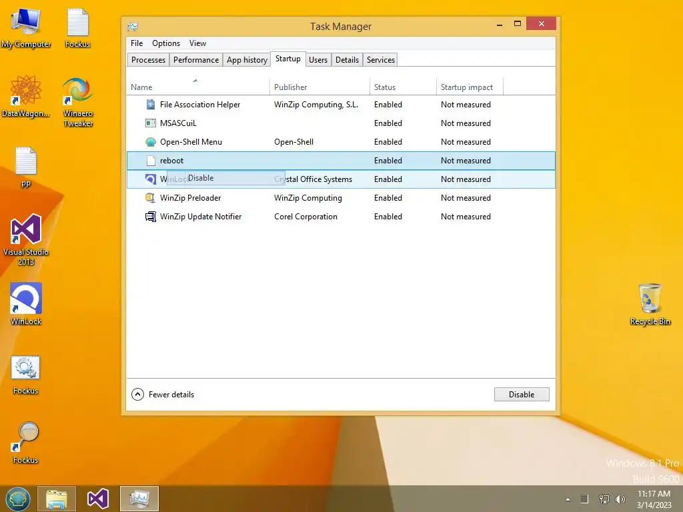This screenshot has width=683, height=512.
Task: Choose Disable in the context menu
Action: pyautogui.click(x=226, y=177)
